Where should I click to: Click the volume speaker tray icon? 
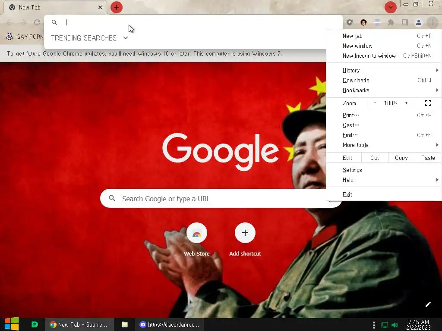coord(395,325)
